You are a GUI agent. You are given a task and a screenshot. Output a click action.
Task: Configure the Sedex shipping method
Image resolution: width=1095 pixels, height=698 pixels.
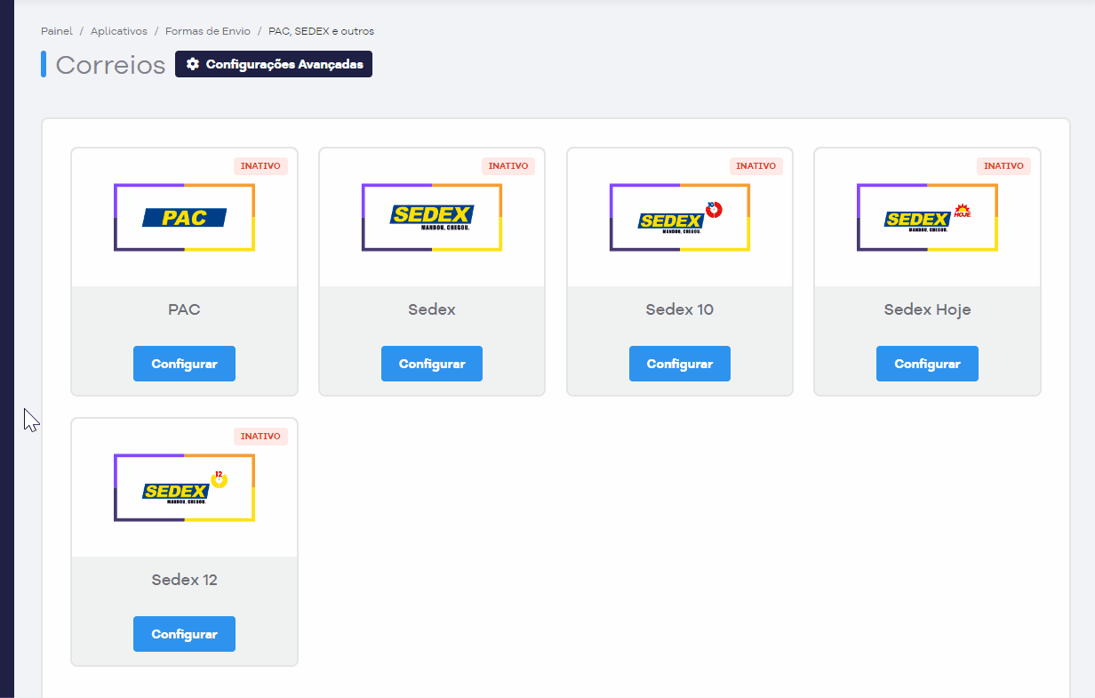click(x=432, y=364)
